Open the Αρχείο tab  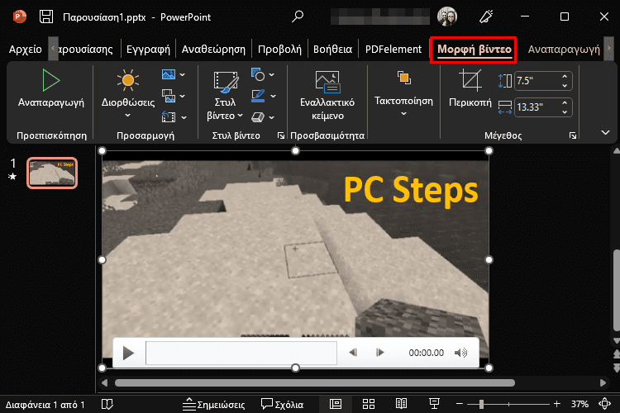[26, 49]
